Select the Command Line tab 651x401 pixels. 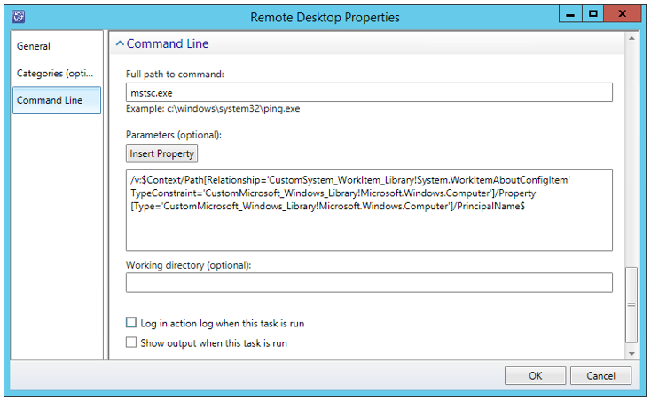[50, 100]
